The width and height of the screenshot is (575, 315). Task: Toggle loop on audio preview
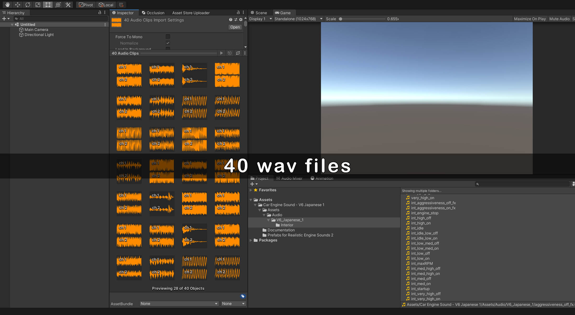coord(238,53)
